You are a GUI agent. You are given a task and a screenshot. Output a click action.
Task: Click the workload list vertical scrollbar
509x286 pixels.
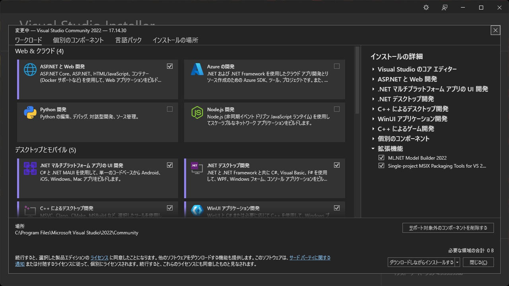(357, 79)
